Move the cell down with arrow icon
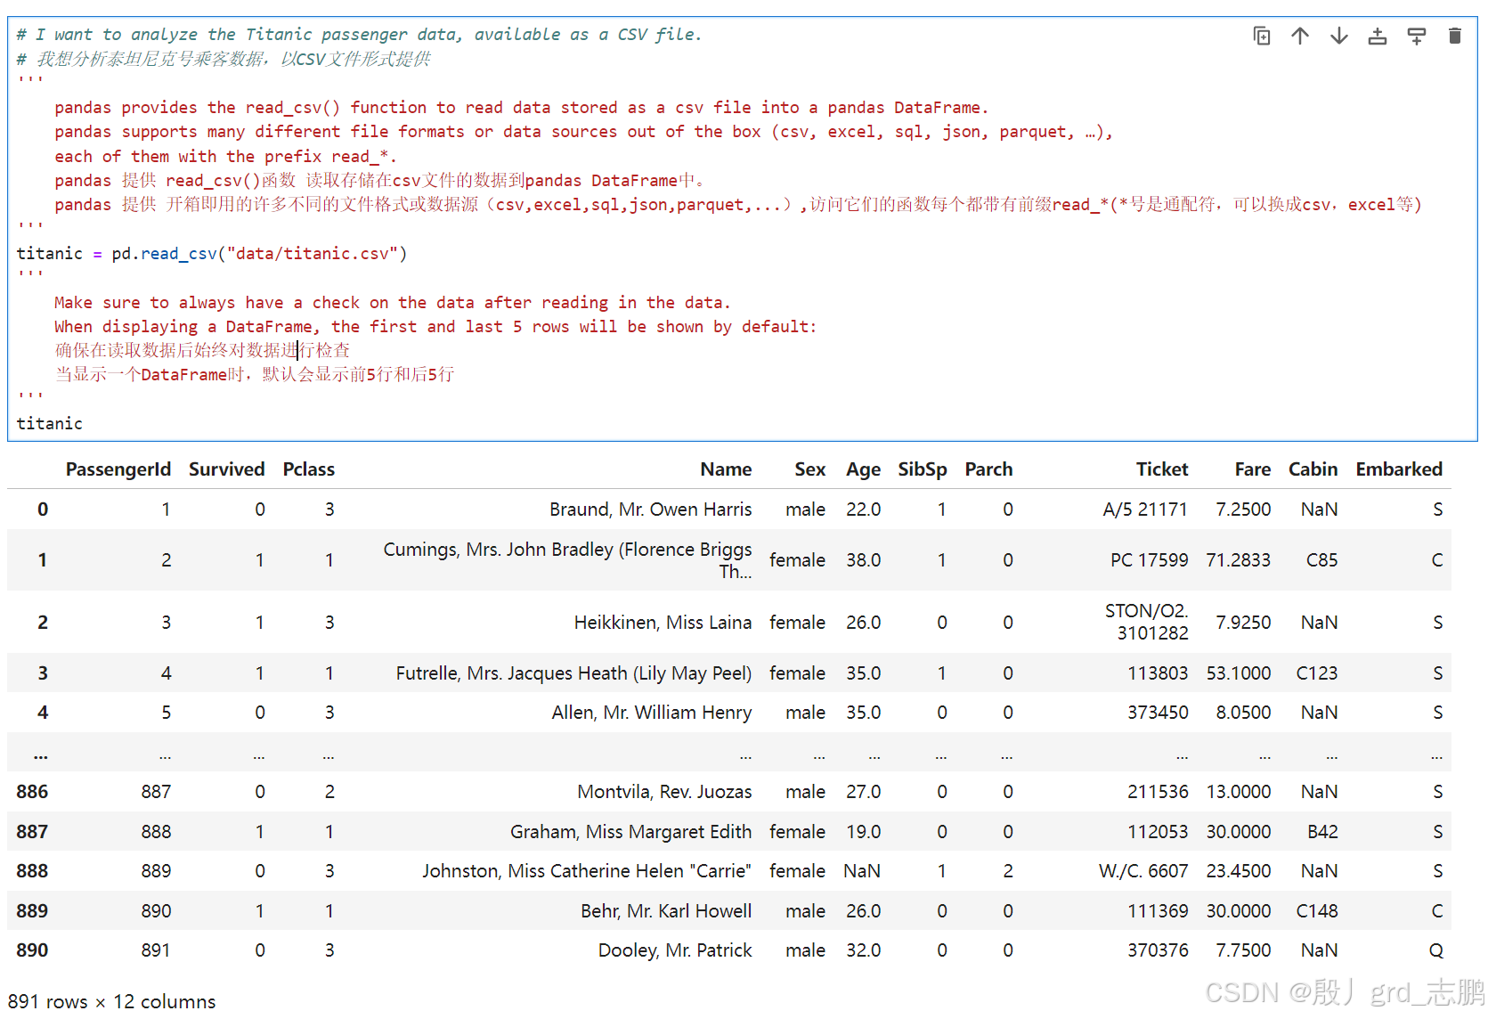 tap(1338, 36)
